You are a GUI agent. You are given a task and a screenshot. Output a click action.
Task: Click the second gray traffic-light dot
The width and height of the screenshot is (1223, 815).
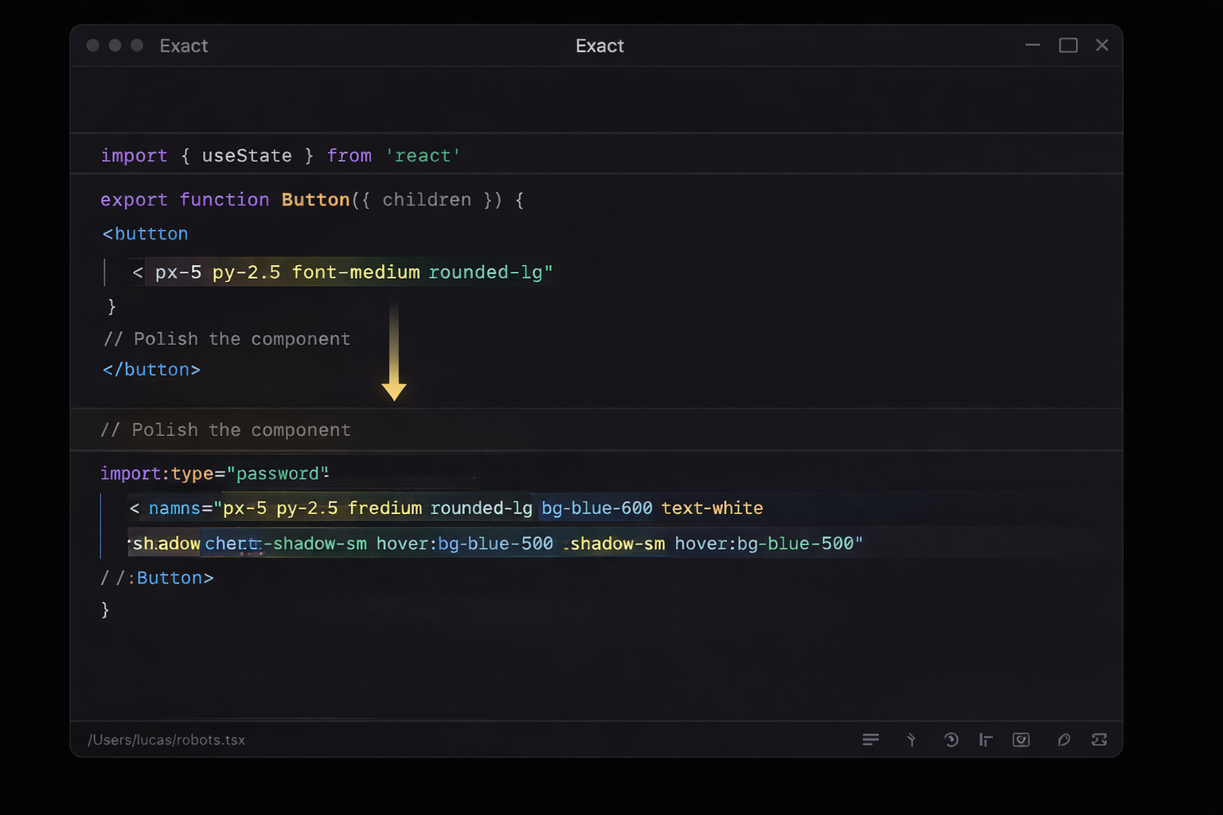tap(115, 45)
